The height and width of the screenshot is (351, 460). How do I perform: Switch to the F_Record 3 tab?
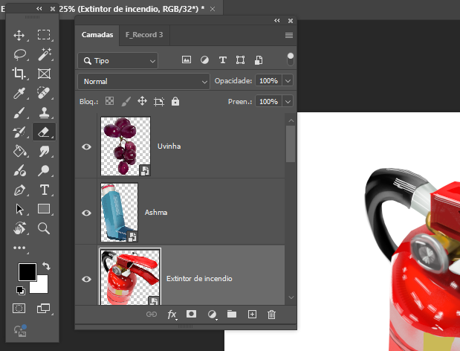(x=144, y=35)
